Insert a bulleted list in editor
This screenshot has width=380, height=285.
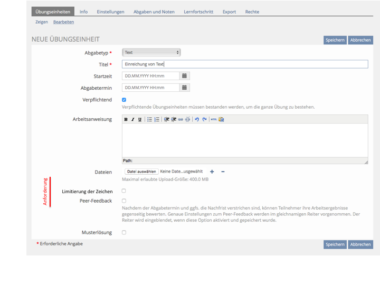(149, 119)
